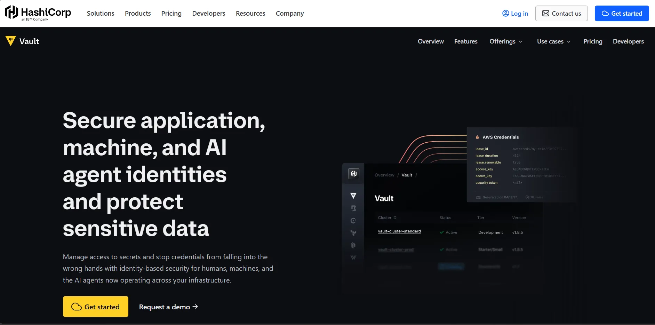Click the Request a demo link
Image resolution: width=655 pixels, height=325 pixels.
pyautogui.click(x=168, y=307)
